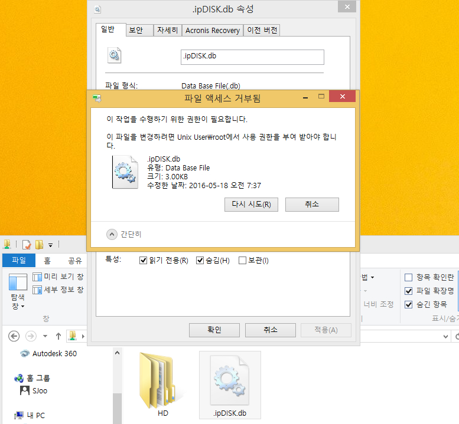Collapse details with the 간단히 chevron
The image size is (459, 424).
point(112,234)
